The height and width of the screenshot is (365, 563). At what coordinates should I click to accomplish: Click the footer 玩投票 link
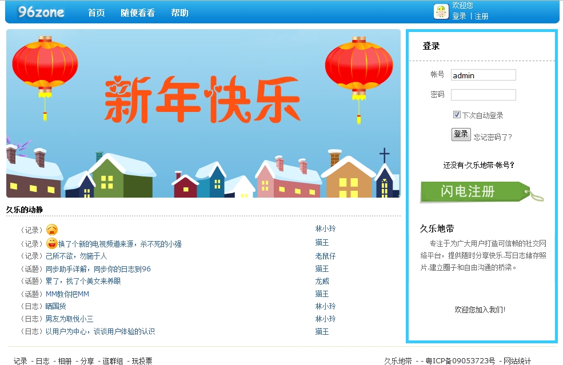click(142, 360)
